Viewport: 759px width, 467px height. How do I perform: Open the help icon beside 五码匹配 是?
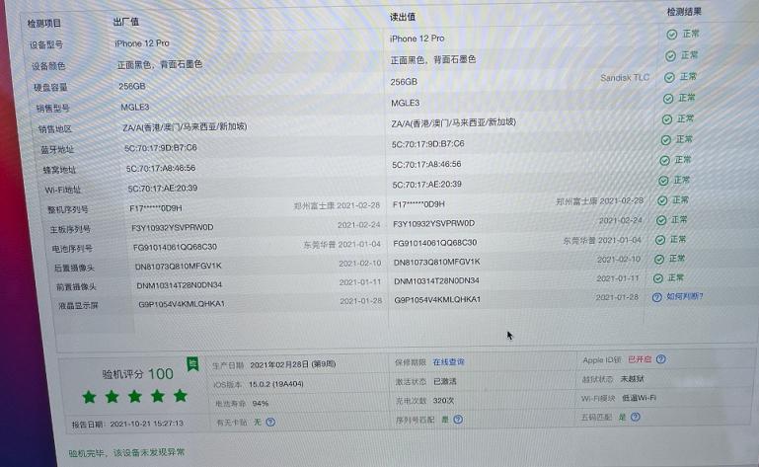tap(636, 417)
